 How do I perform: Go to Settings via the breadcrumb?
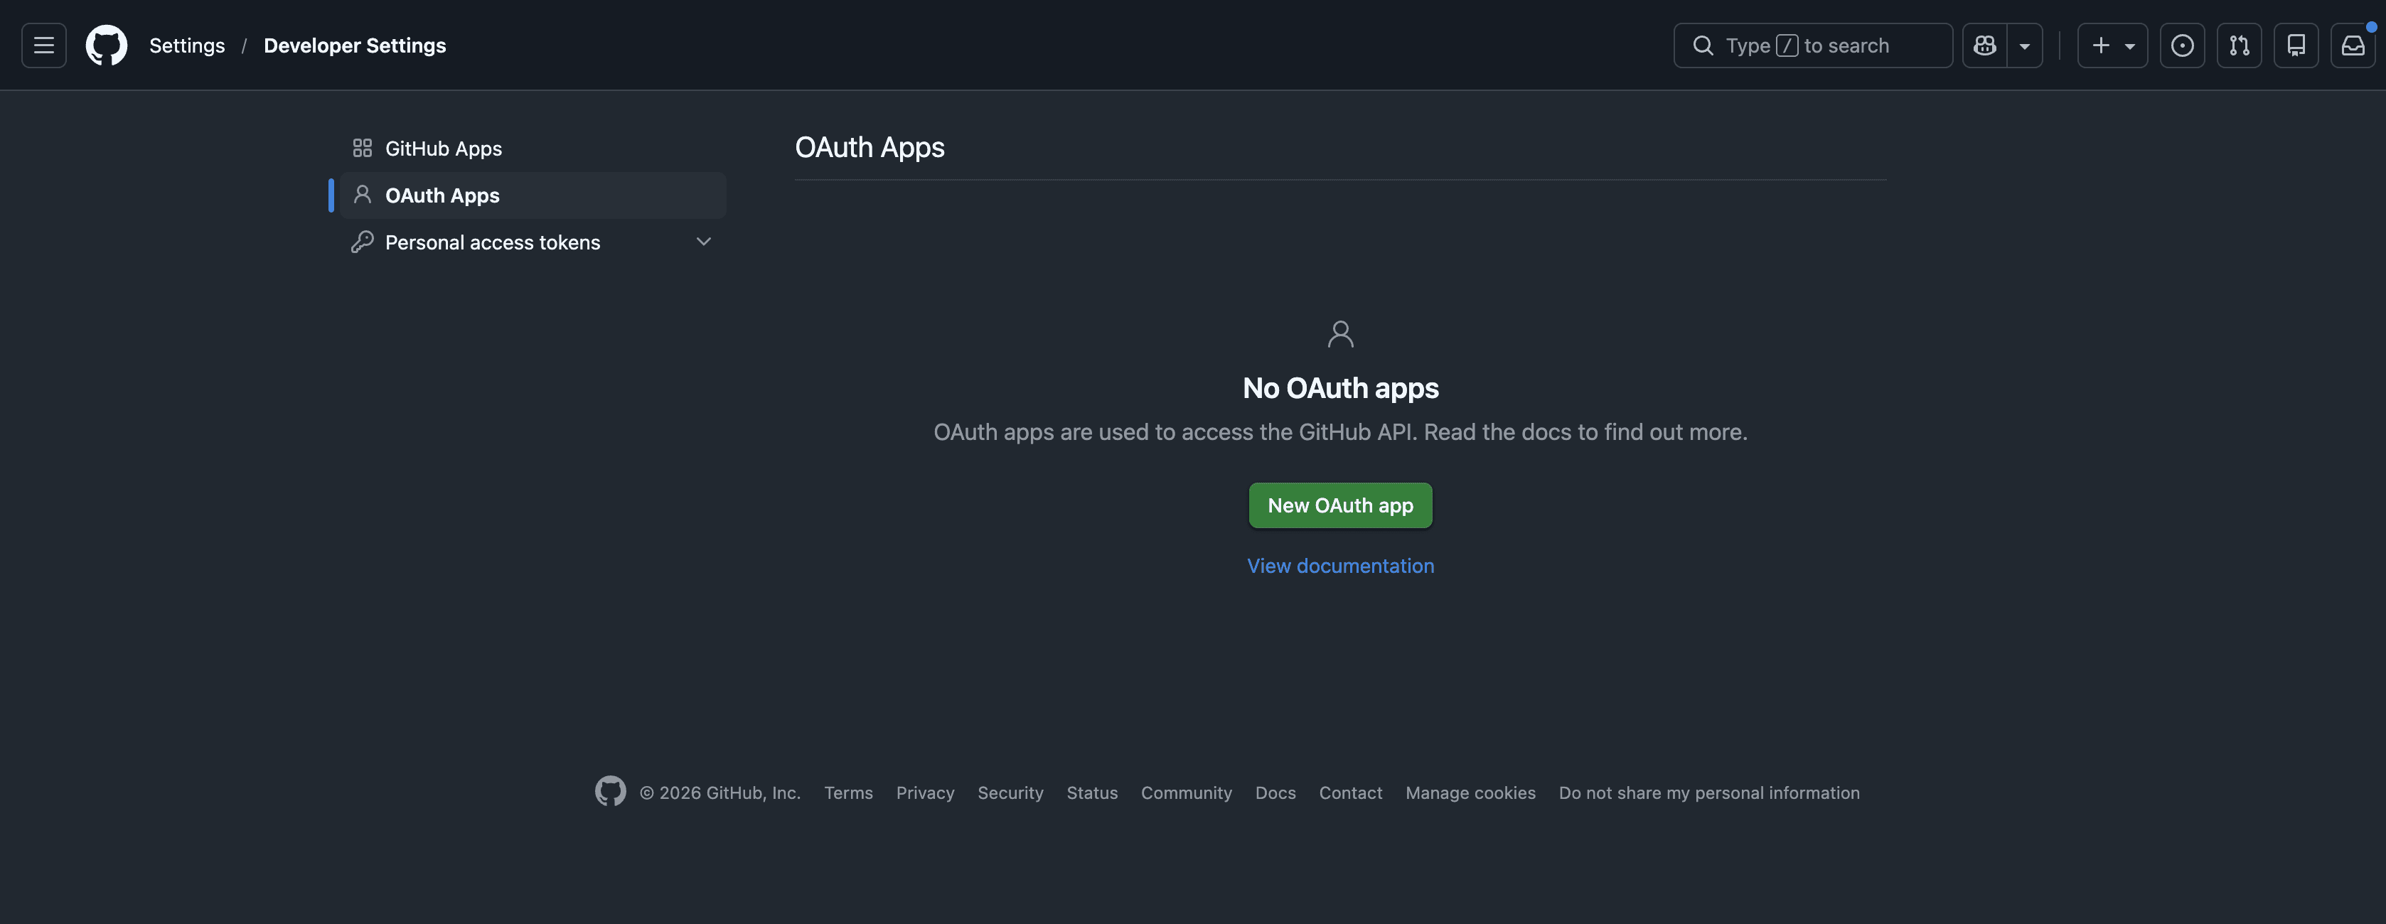186,45
